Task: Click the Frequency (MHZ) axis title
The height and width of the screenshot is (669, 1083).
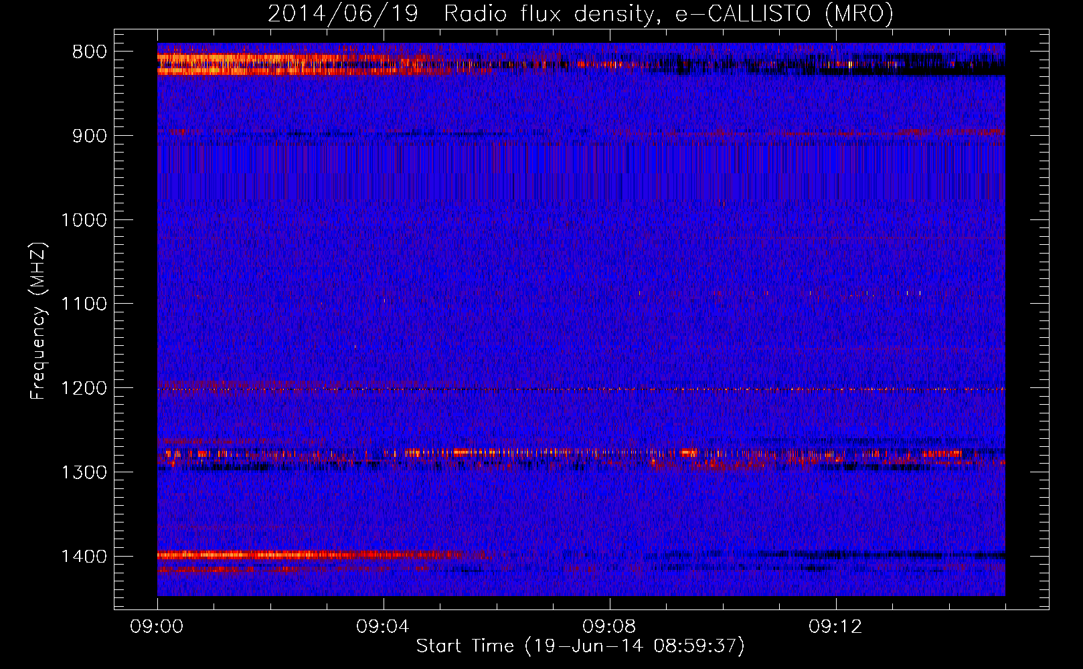Action: (x=38, y=320)
